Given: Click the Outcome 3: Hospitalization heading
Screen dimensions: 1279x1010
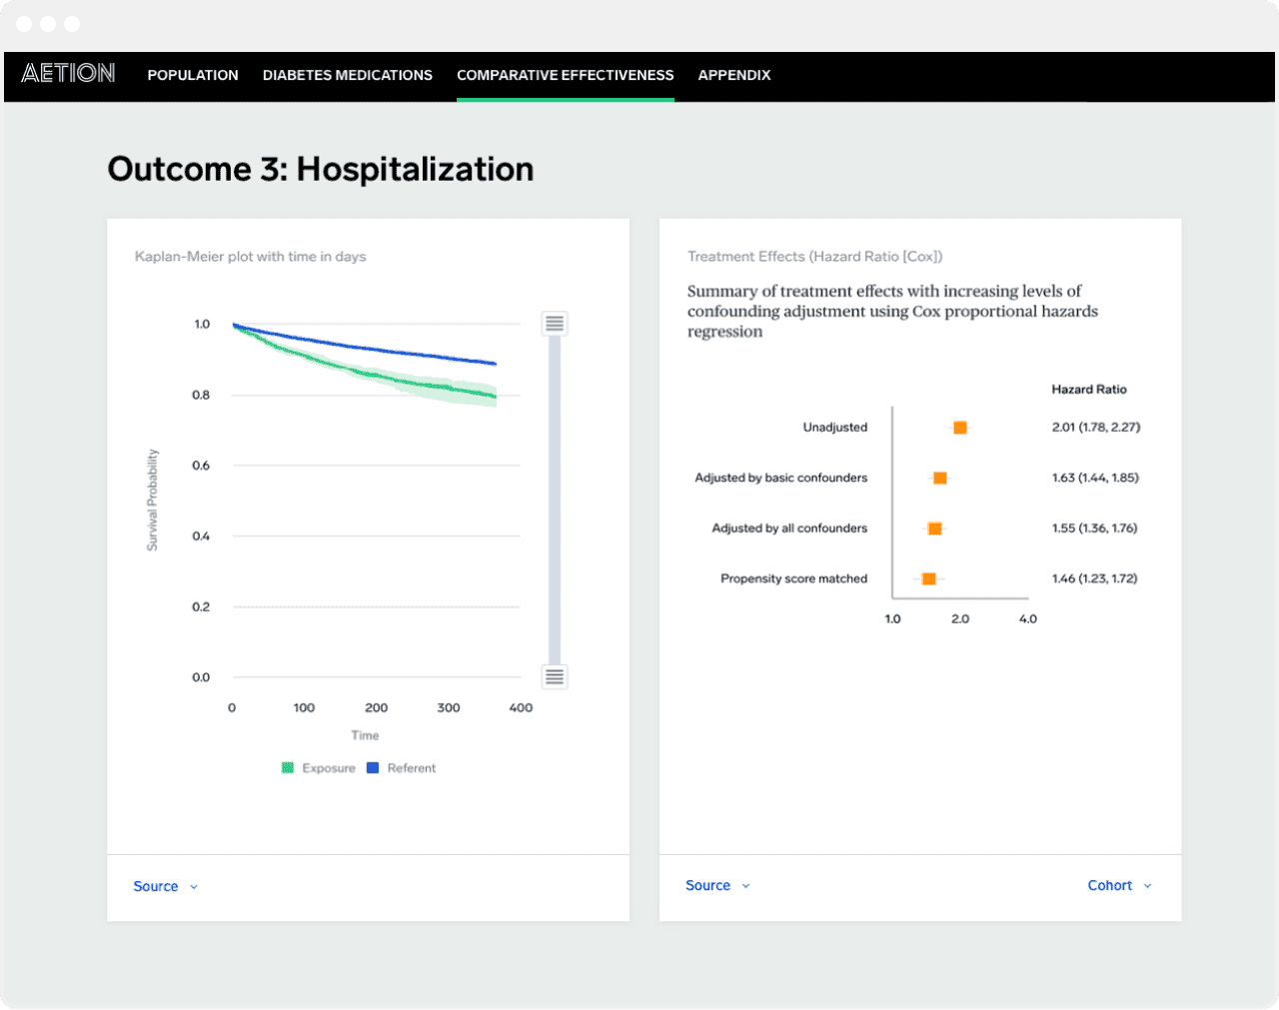Looking at the screenshot, I should 321,169.
